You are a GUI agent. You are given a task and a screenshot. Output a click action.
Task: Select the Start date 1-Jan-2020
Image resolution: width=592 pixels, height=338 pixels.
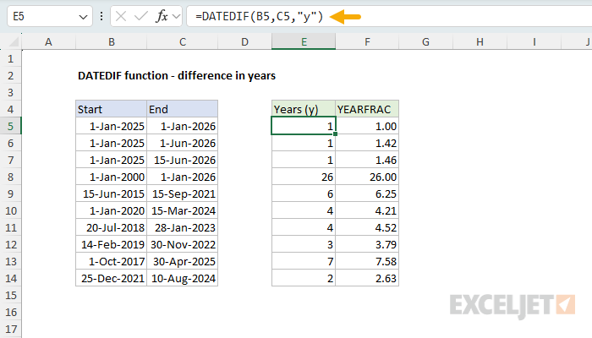[x=111, y=210]
